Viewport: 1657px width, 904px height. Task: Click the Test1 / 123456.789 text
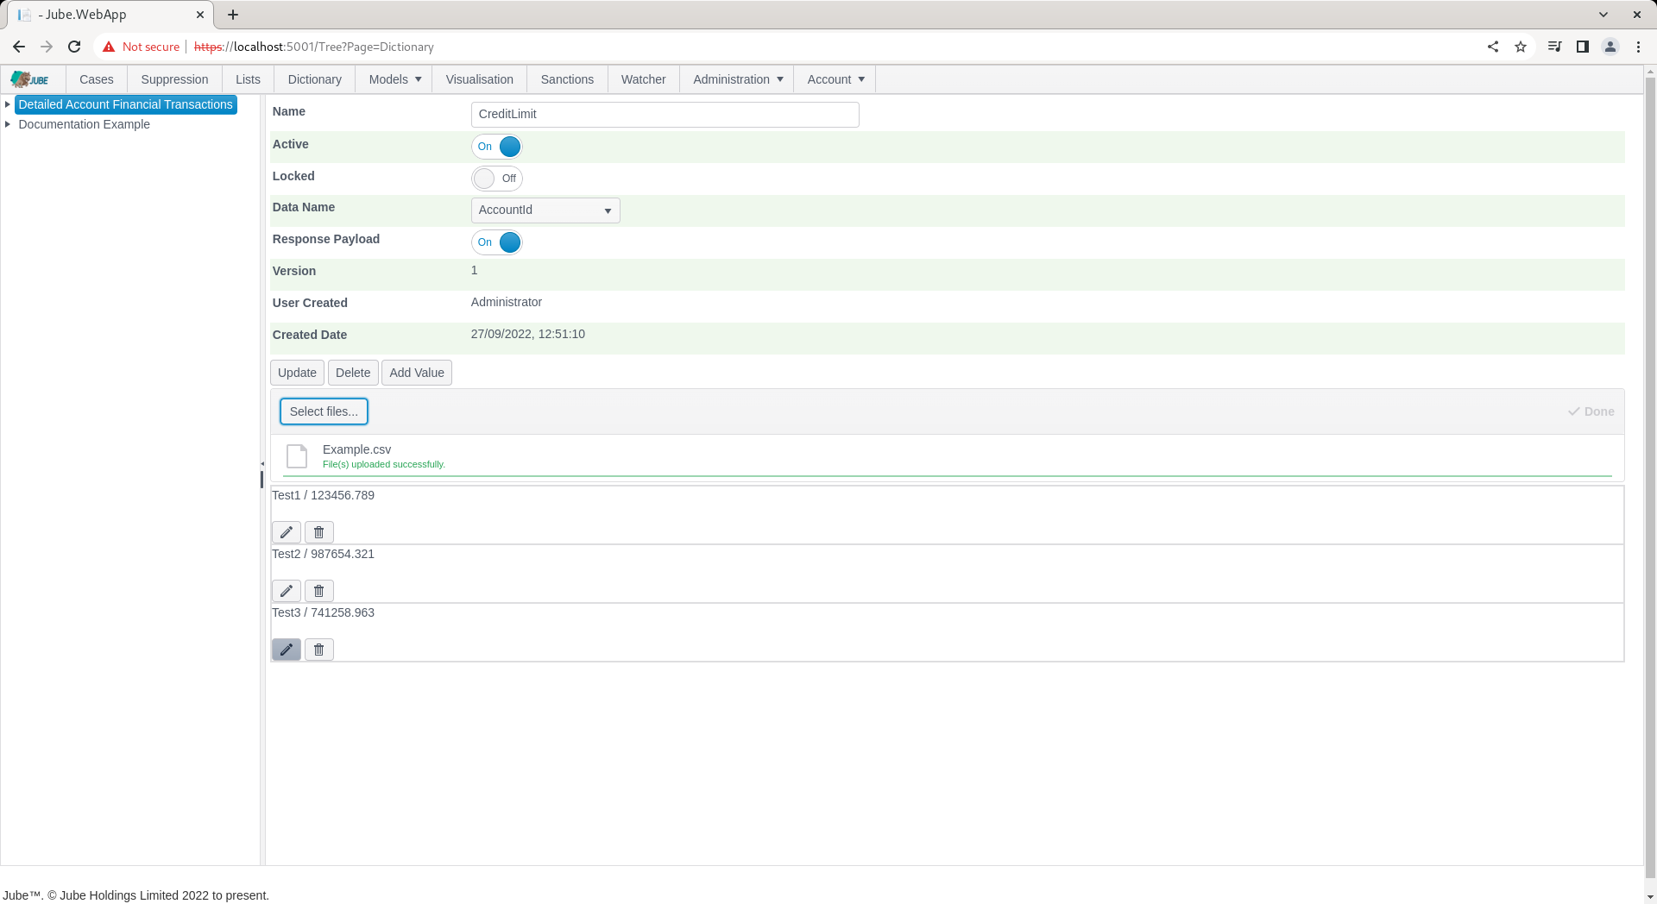click(324, 495)
